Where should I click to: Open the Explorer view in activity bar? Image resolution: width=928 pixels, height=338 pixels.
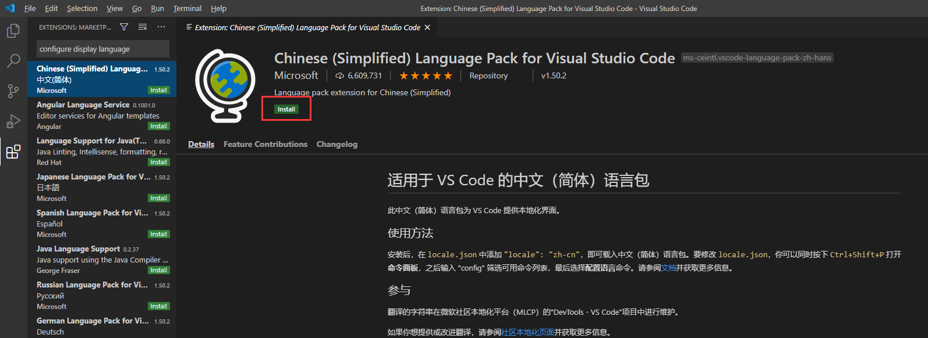pyautogui.click(x=13, y=31)
